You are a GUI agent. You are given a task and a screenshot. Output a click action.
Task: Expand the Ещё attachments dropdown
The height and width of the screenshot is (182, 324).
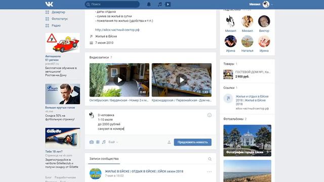point(113,142)
